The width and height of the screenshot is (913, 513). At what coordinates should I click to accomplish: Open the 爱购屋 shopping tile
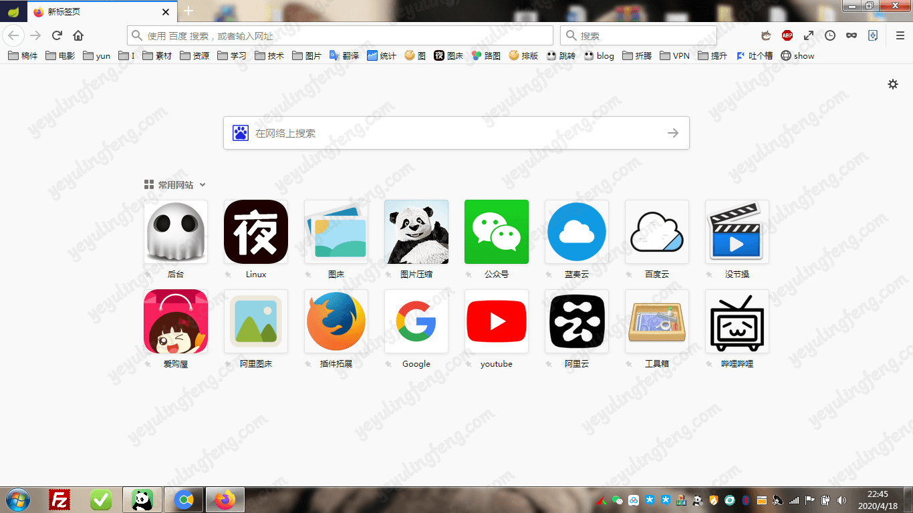pyautogui.click(x=176, y=321)
